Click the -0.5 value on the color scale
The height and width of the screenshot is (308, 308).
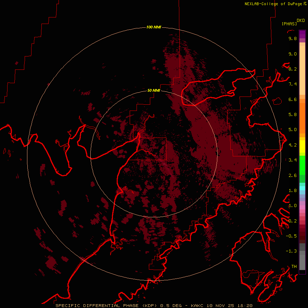pos(291,236)
